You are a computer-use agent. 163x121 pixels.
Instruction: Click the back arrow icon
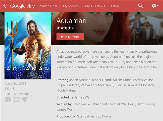coord(5,6)
